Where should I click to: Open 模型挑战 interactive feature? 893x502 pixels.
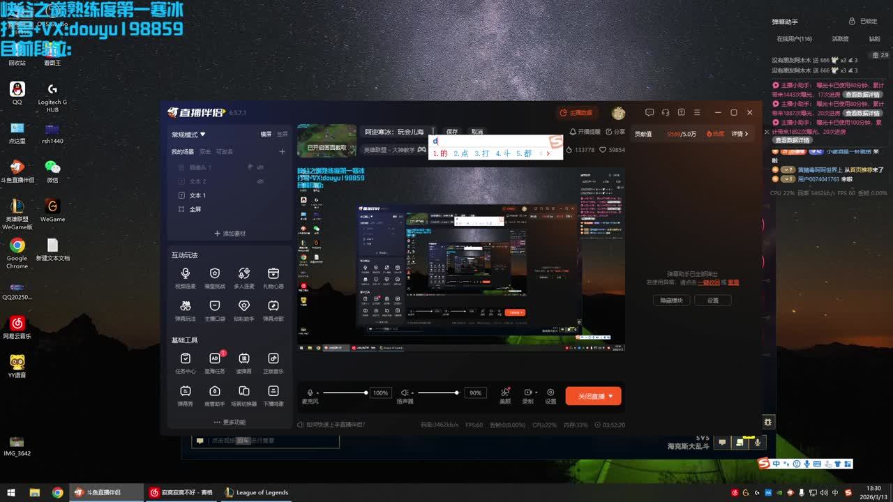pos(215,277)
